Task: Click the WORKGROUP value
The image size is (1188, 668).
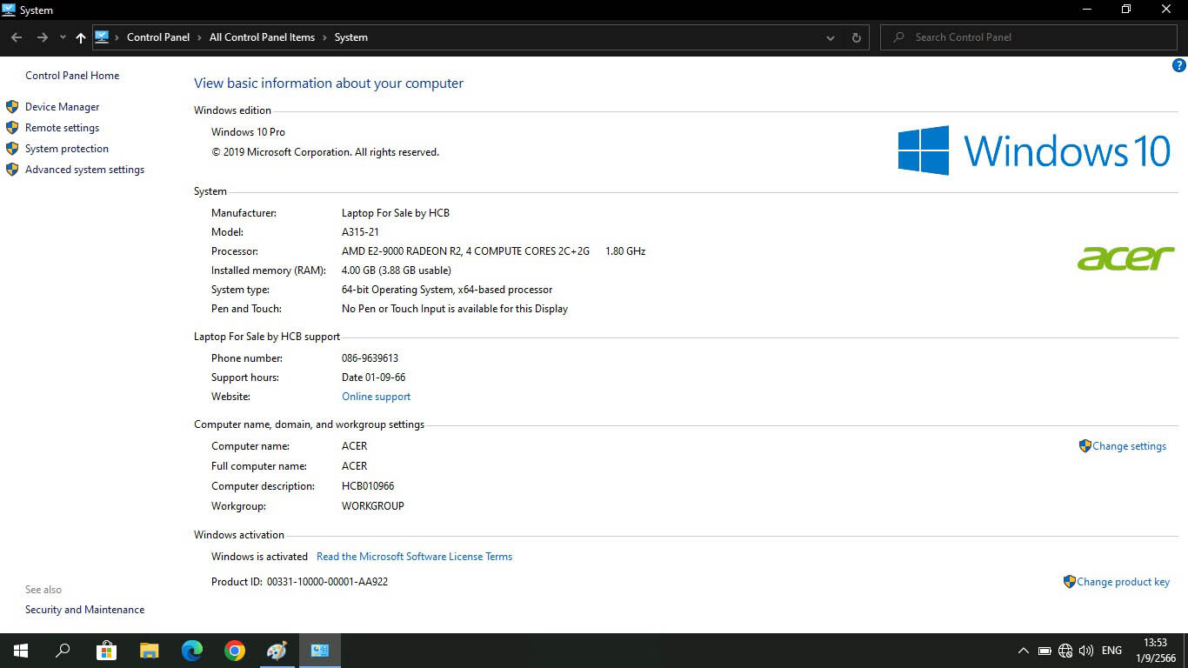Action: click(373, 506)
